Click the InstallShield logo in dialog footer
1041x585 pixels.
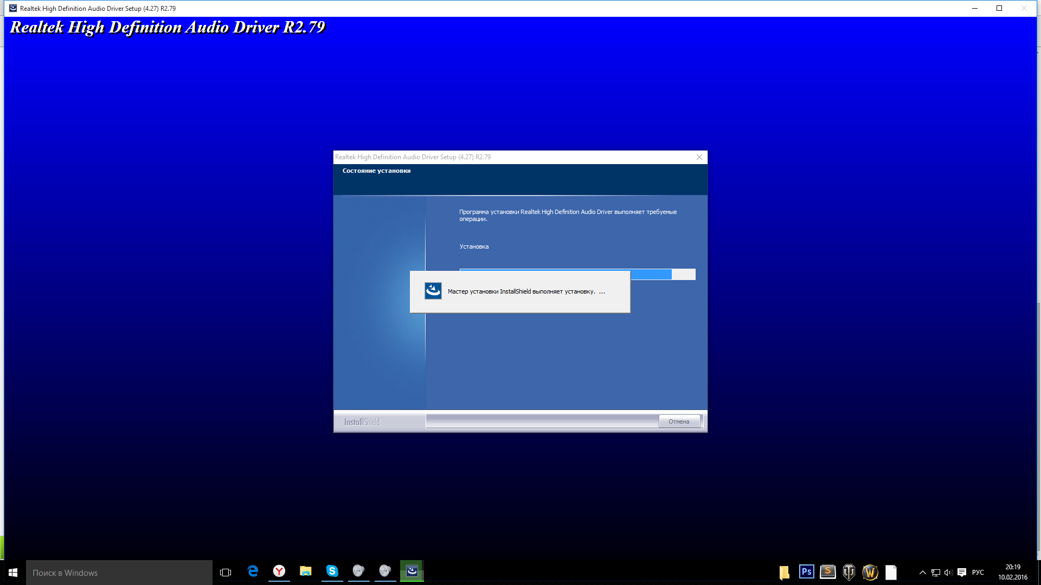(x=362, y=422)
